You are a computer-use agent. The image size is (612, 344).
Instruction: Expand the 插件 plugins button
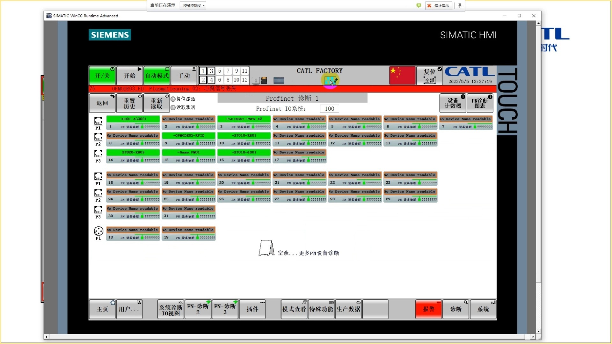pos(252,309)
